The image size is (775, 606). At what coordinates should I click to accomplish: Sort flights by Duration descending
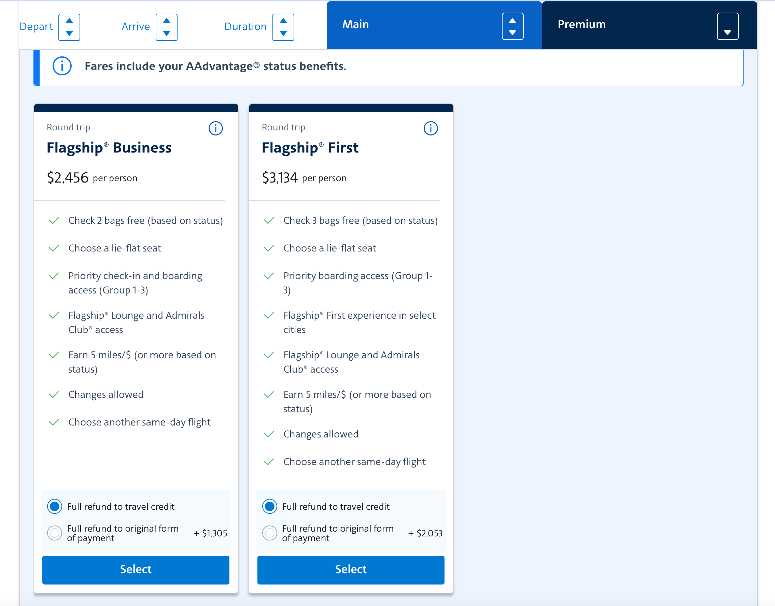coord(283,34)
